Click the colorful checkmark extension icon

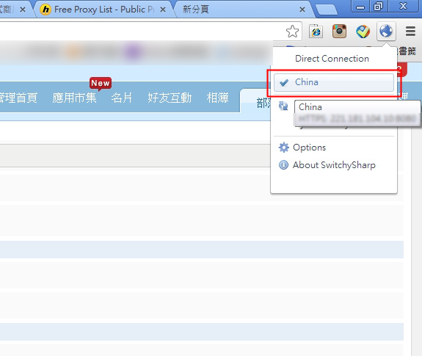[x=363, y=32]
